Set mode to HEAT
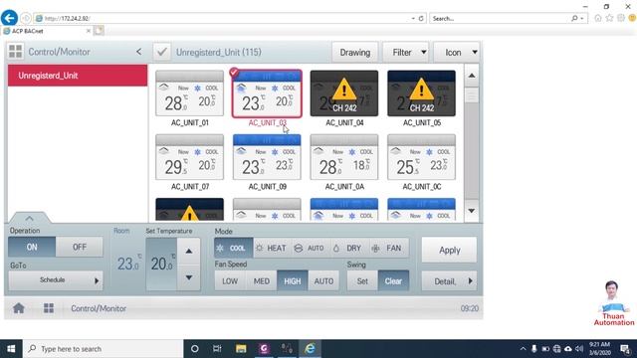This screenshot has height=358, width=637. coord(272,248)
